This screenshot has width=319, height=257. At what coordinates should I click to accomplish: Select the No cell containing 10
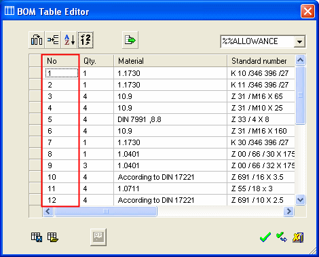61,177
